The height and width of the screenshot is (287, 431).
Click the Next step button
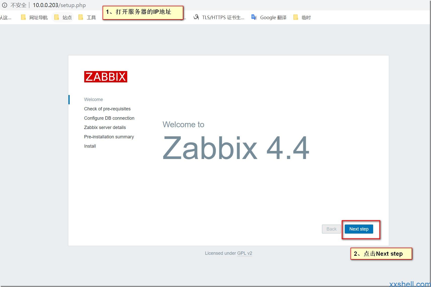coord(359,229)
